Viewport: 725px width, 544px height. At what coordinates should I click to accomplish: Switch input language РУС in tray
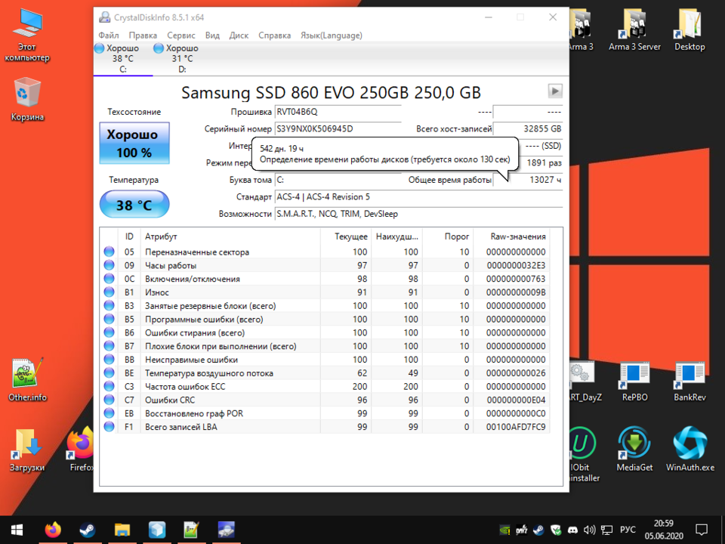(628, 530)
